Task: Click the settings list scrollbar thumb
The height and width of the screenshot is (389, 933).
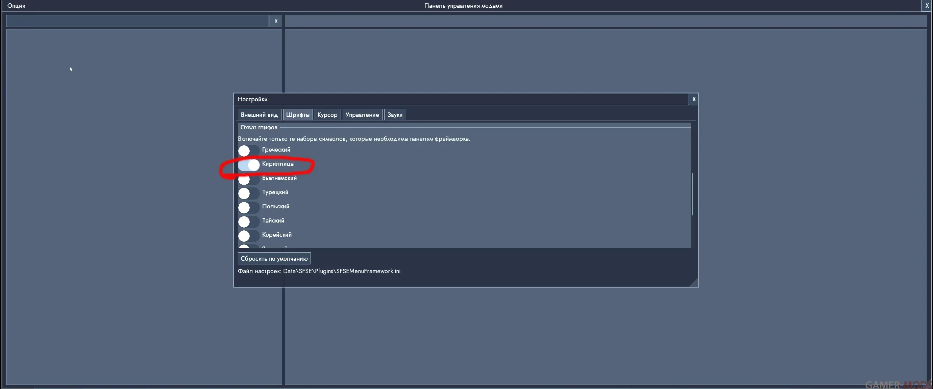Action: pyautogui.click(x=692, y=194)
